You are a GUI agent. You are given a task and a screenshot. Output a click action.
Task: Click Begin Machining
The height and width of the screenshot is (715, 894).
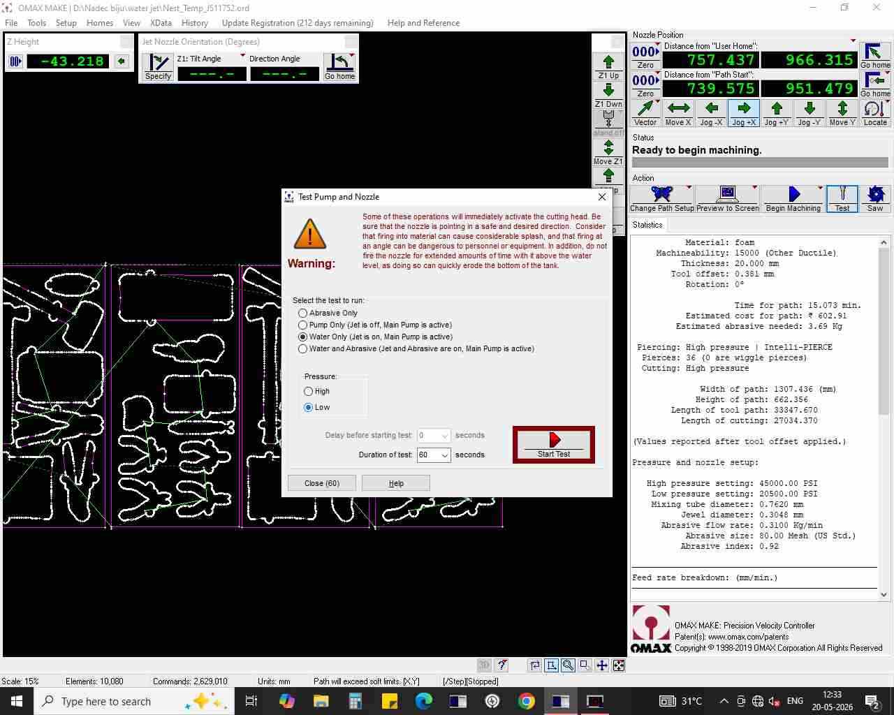click(x=793, y=199)
